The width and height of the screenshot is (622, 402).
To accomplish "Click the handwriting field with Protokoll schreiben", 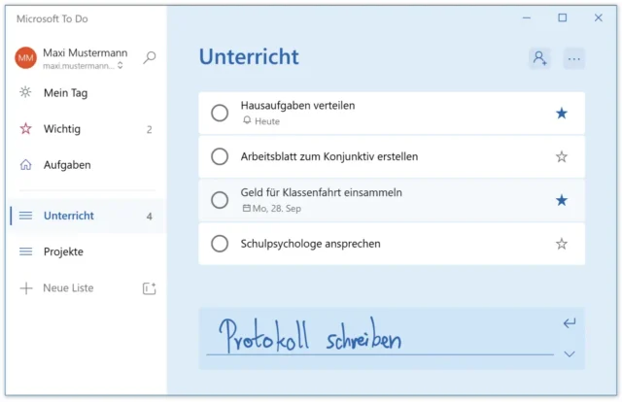I will tap(379, 338).
